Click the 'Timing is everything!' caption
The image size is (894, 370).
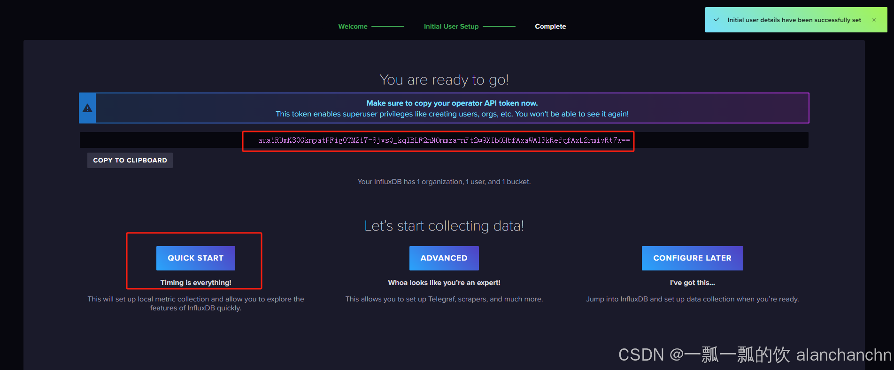click(195, 283)
